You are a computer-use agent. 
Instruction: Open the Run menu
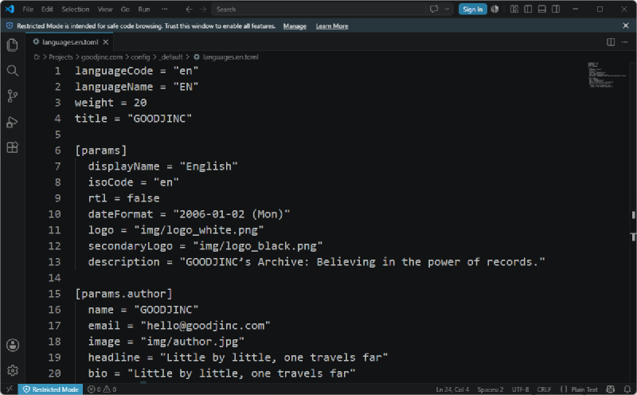click(144, 9)
